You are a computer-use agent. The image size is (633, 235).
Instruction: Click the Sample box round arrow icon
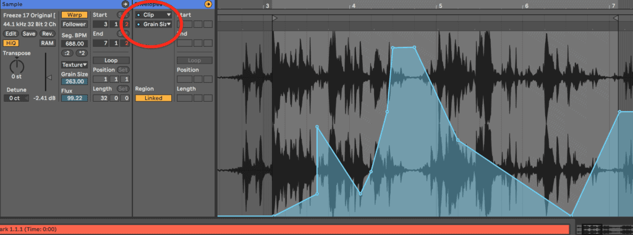(125, 4)
